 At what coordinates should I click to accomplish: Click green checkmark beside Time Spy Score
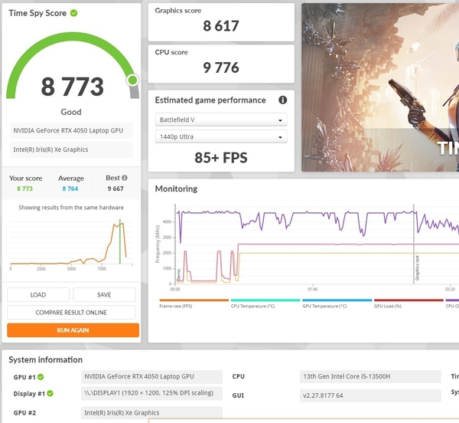click(x=73, y=13)
